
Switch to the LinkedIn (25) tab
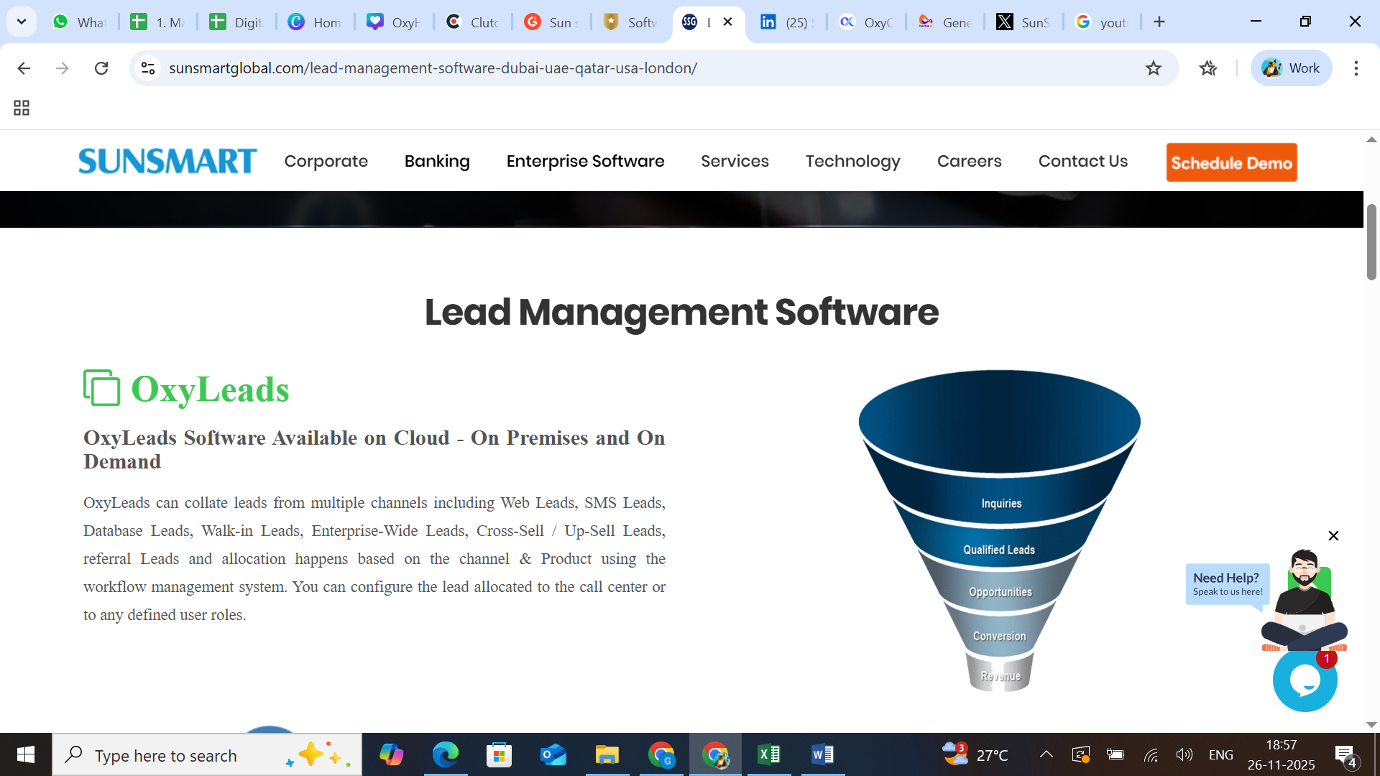[x=788, y=22]
